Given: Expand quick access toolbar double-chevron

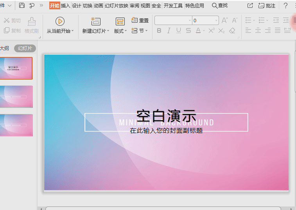Looking at the screenshot, I should pos(41,5).
